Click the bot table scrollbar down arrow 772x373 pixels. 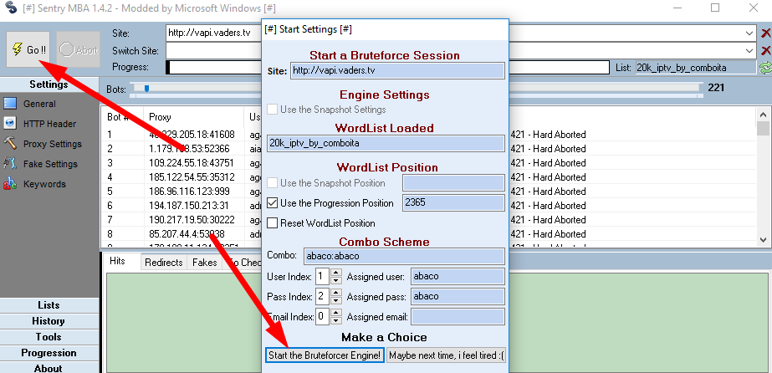pyautogui.click(x=764, y=240)
